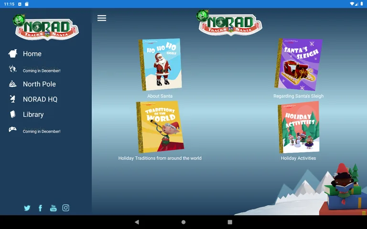
Task: Open Home in the sidebar menu
Action: (32, 54)
